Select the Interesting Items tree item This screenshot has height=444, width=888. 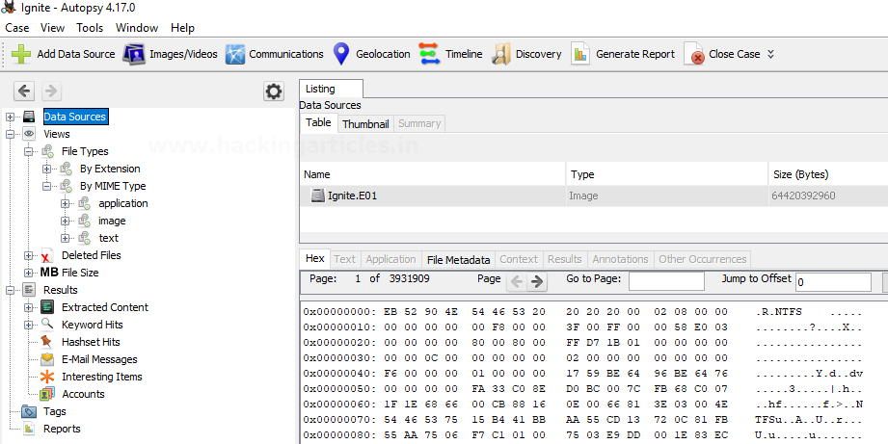(102, 377)
